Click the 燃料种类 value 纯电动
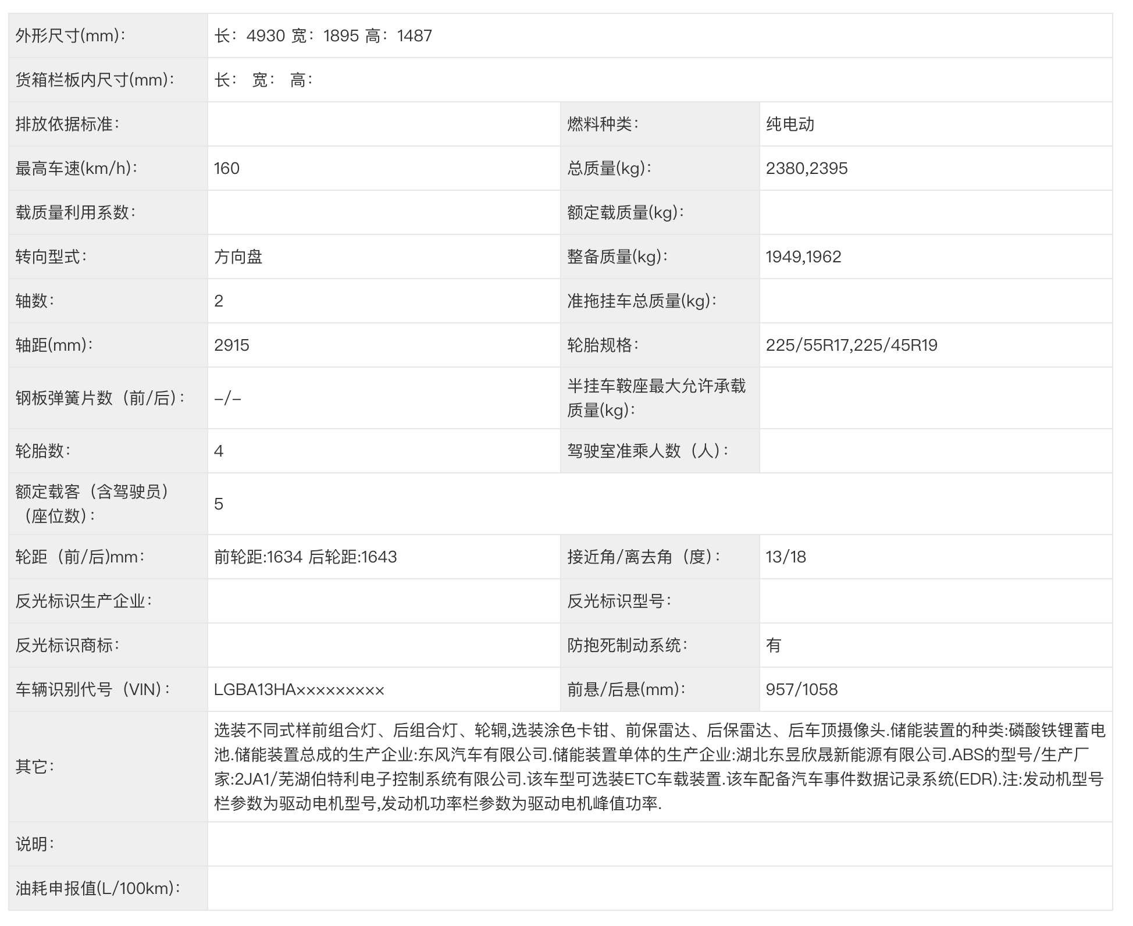 (790, 124)
